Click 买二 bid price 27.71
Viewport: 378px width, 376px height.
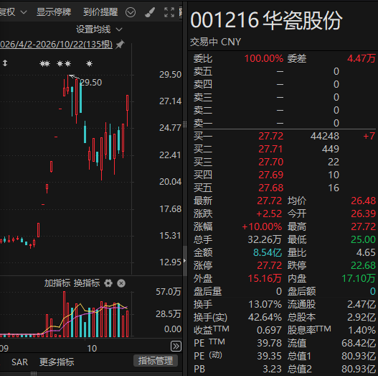[x=270, y=149]
